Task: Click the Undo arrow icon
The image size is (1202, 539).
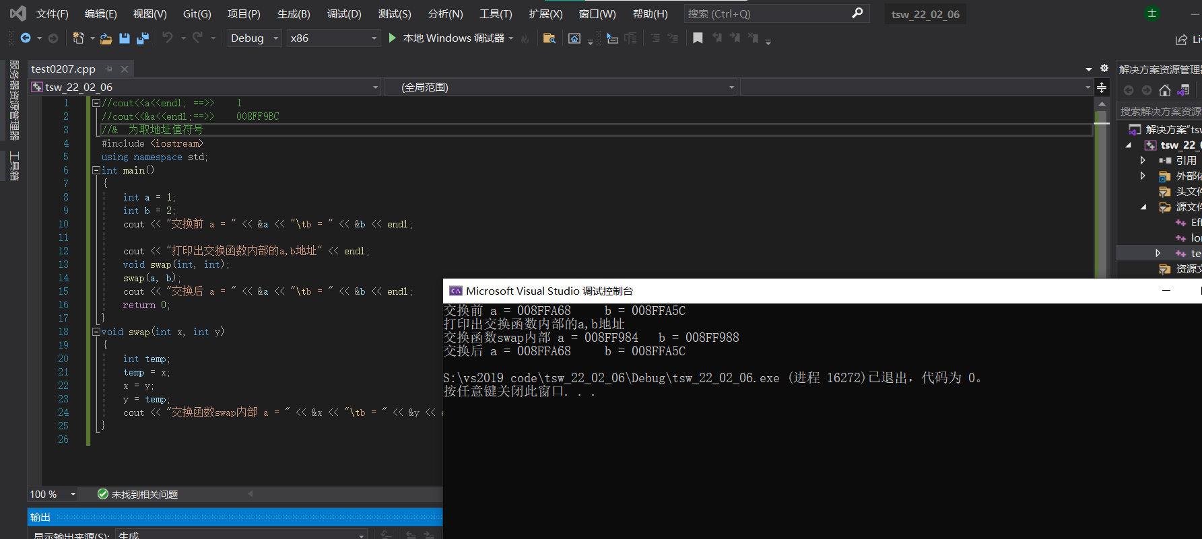Action: (168, 38)
